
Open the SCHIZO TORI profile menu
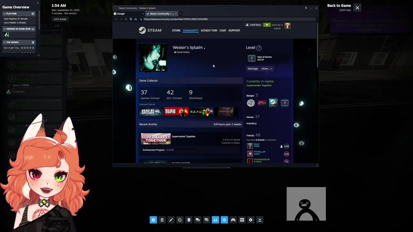pos(209,31)
